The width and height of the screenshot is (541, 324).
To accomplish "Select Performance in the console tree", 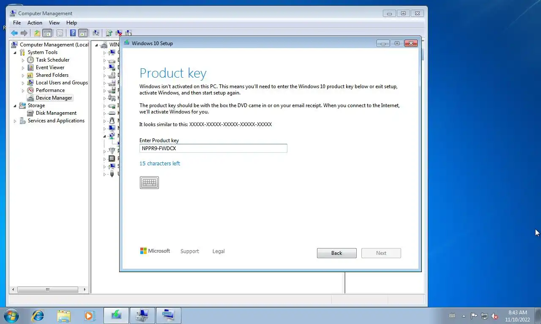I will (x=50, y=90).
